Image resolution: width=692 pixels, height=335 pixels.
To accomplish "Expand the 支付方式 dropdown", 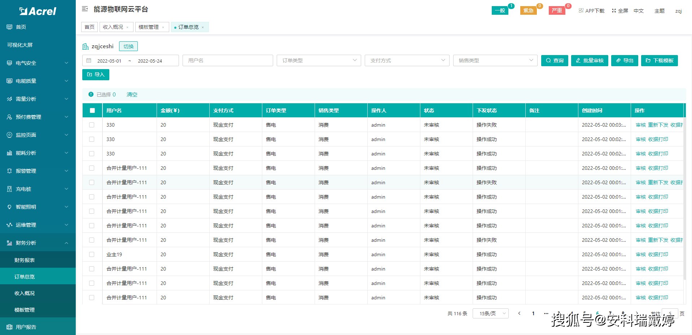I will pos(407,60).
